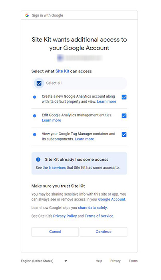Open the Terms of Service link
This screenshot has width=161, height=280.
[99, 216]
